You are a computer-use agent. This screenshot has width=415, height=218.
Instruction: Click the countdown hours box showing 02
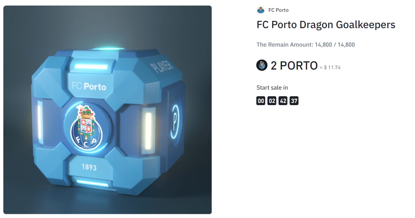pyautogui.click(x=272, y=101)
